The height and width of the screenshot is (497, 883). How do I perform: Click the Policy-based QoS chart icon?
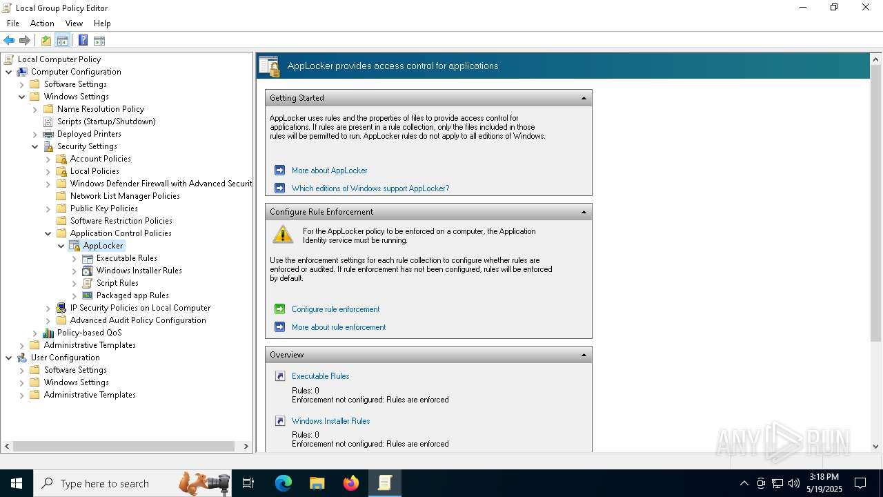point(48,333)
